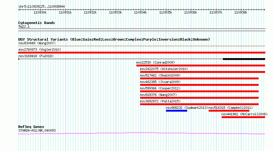Click the esv3692872 red loss bar
274x151 pixels.
pyautogui.click(x=199, y=104)
